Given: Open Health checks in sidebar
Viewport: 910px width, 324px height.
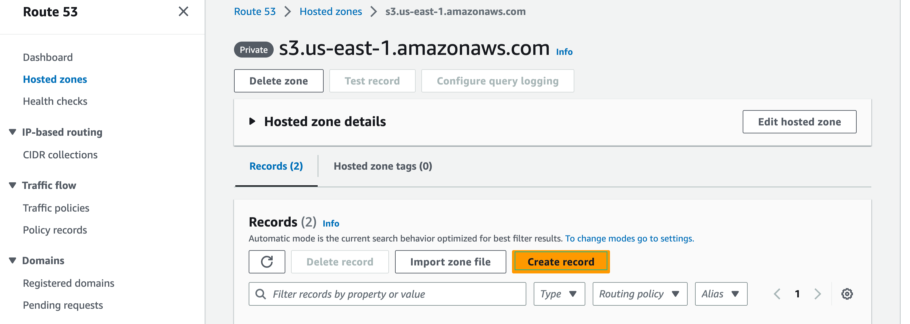Looking at the screenshot, I should click(x=55, y=101).
